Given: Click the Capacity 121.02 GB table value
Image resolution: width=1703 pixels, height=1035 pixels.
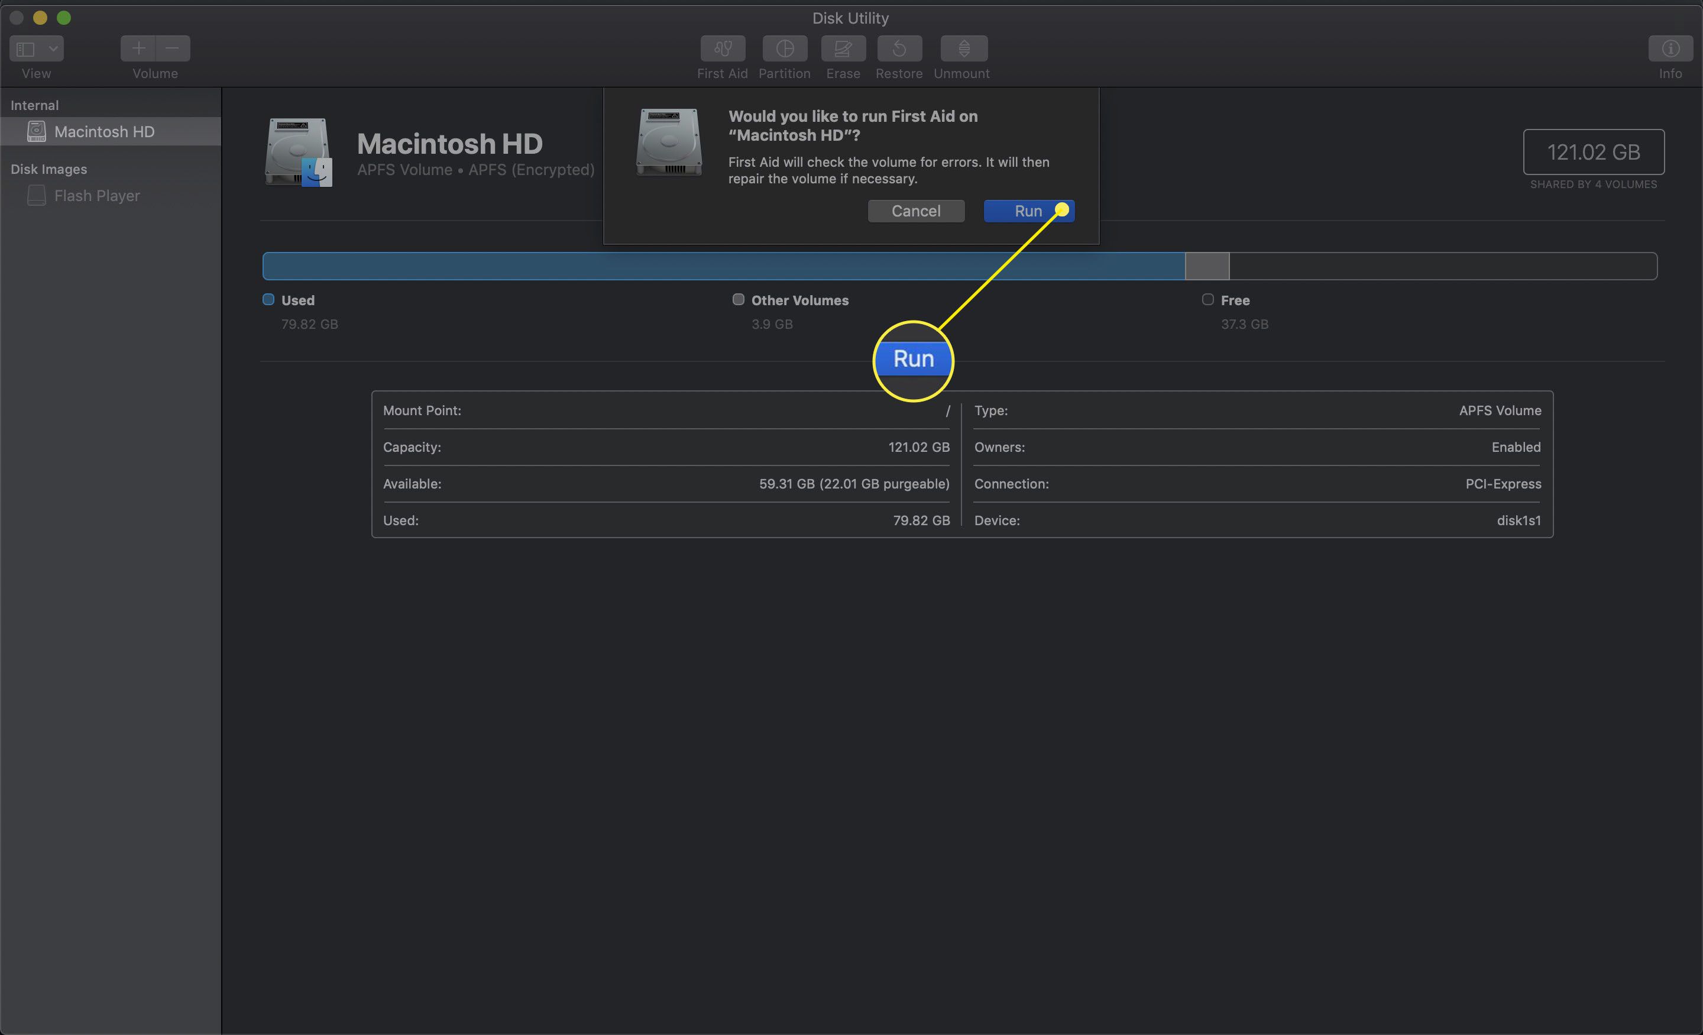Looking at the screenshot, I should point(918,447).
